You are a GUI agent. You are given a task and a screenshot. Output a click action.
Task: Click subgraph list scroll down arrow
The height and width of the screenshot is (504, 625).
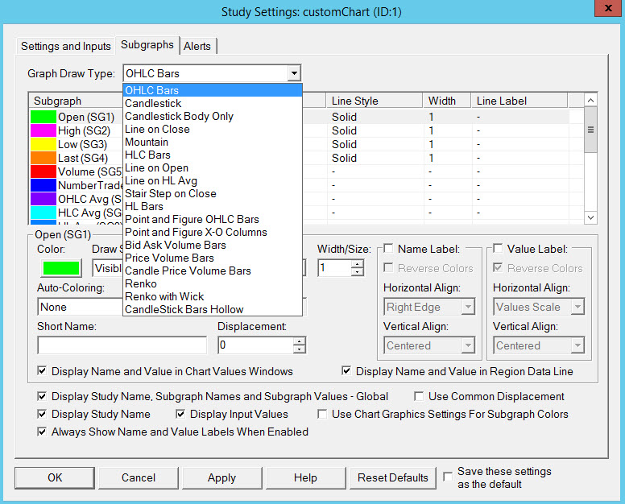(x=590, y=217)
